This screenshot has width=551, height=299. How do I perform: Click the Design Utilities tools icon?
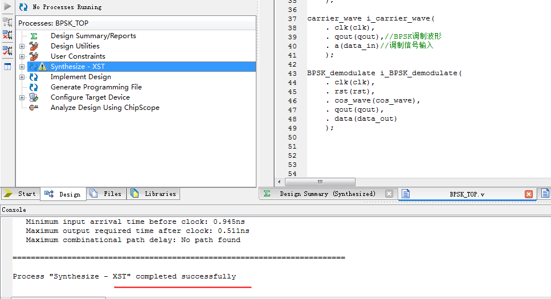34,46
